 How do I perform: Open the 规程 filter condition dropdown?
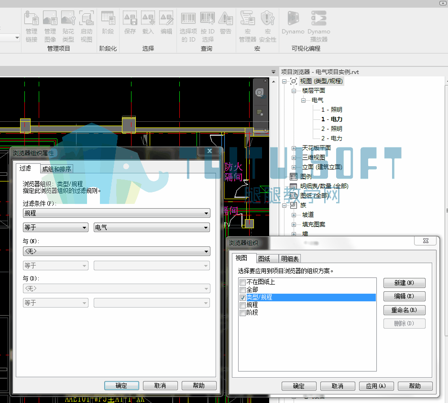tap(116, 213)
